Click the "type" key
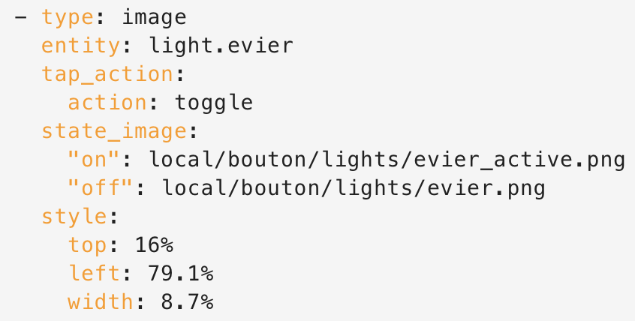The height and width of the screenshot is (321, 635). pos(68,16)
